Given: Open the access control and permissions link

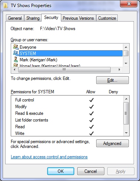Looking at the screenshot, I should pos(49,157).
